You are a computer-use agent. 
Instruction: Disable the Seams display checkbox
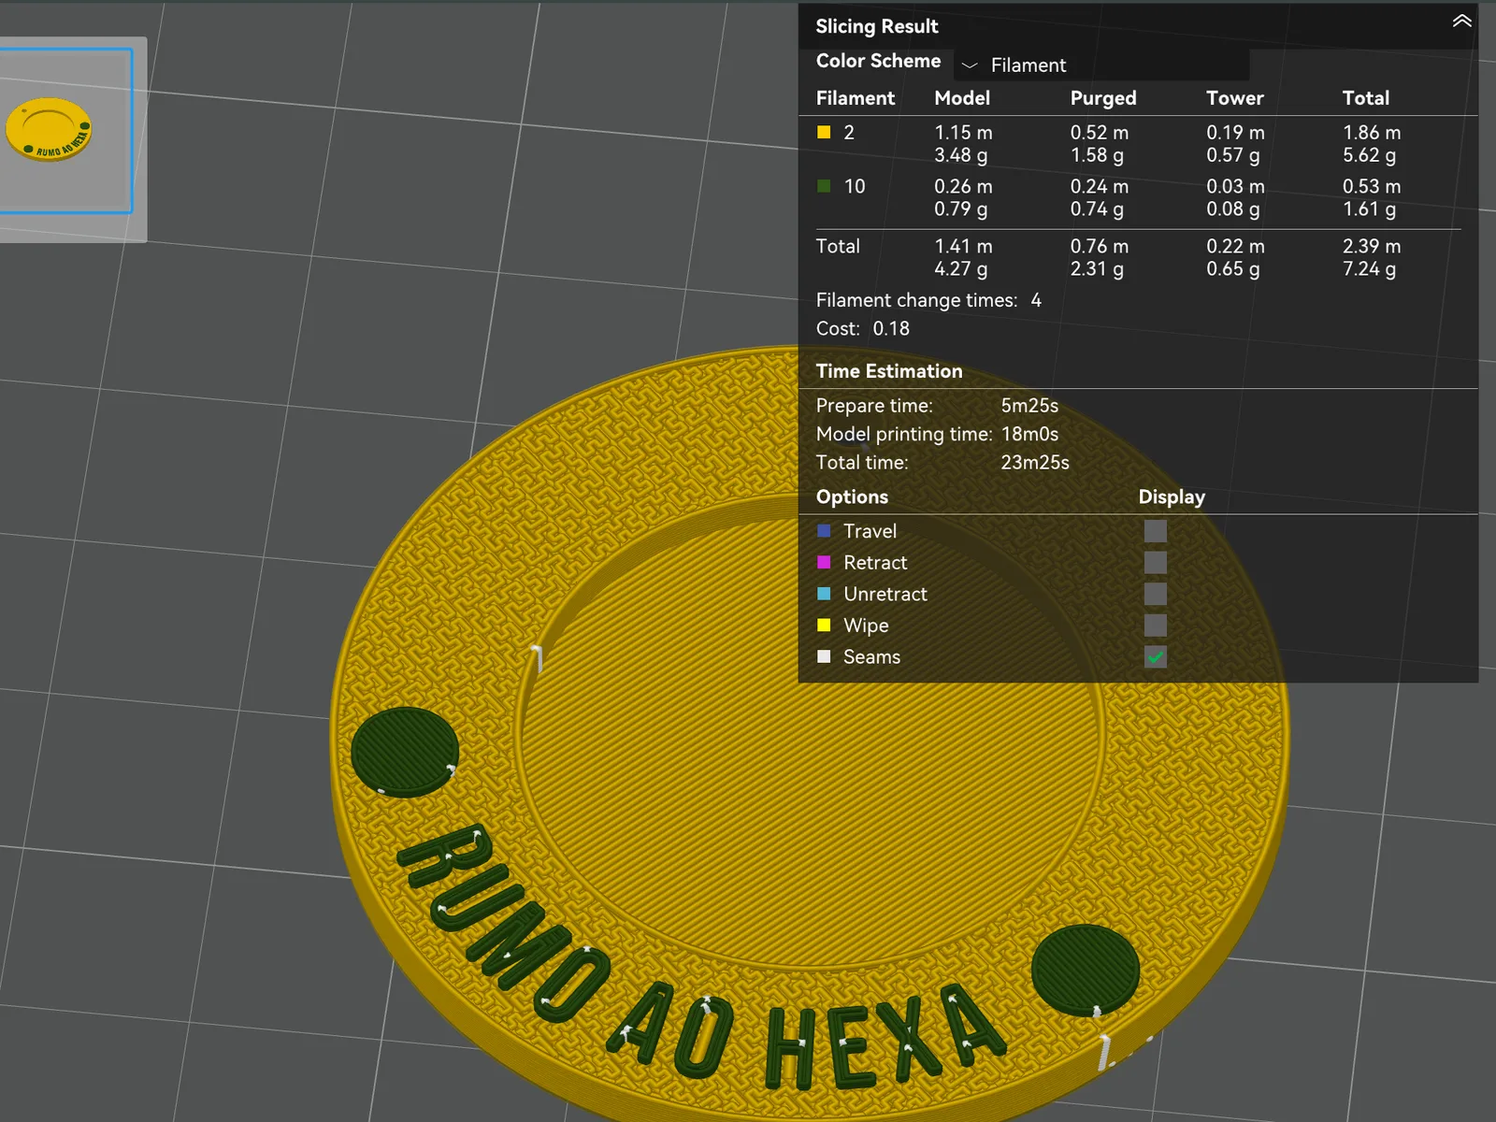tap(1156, 657)
